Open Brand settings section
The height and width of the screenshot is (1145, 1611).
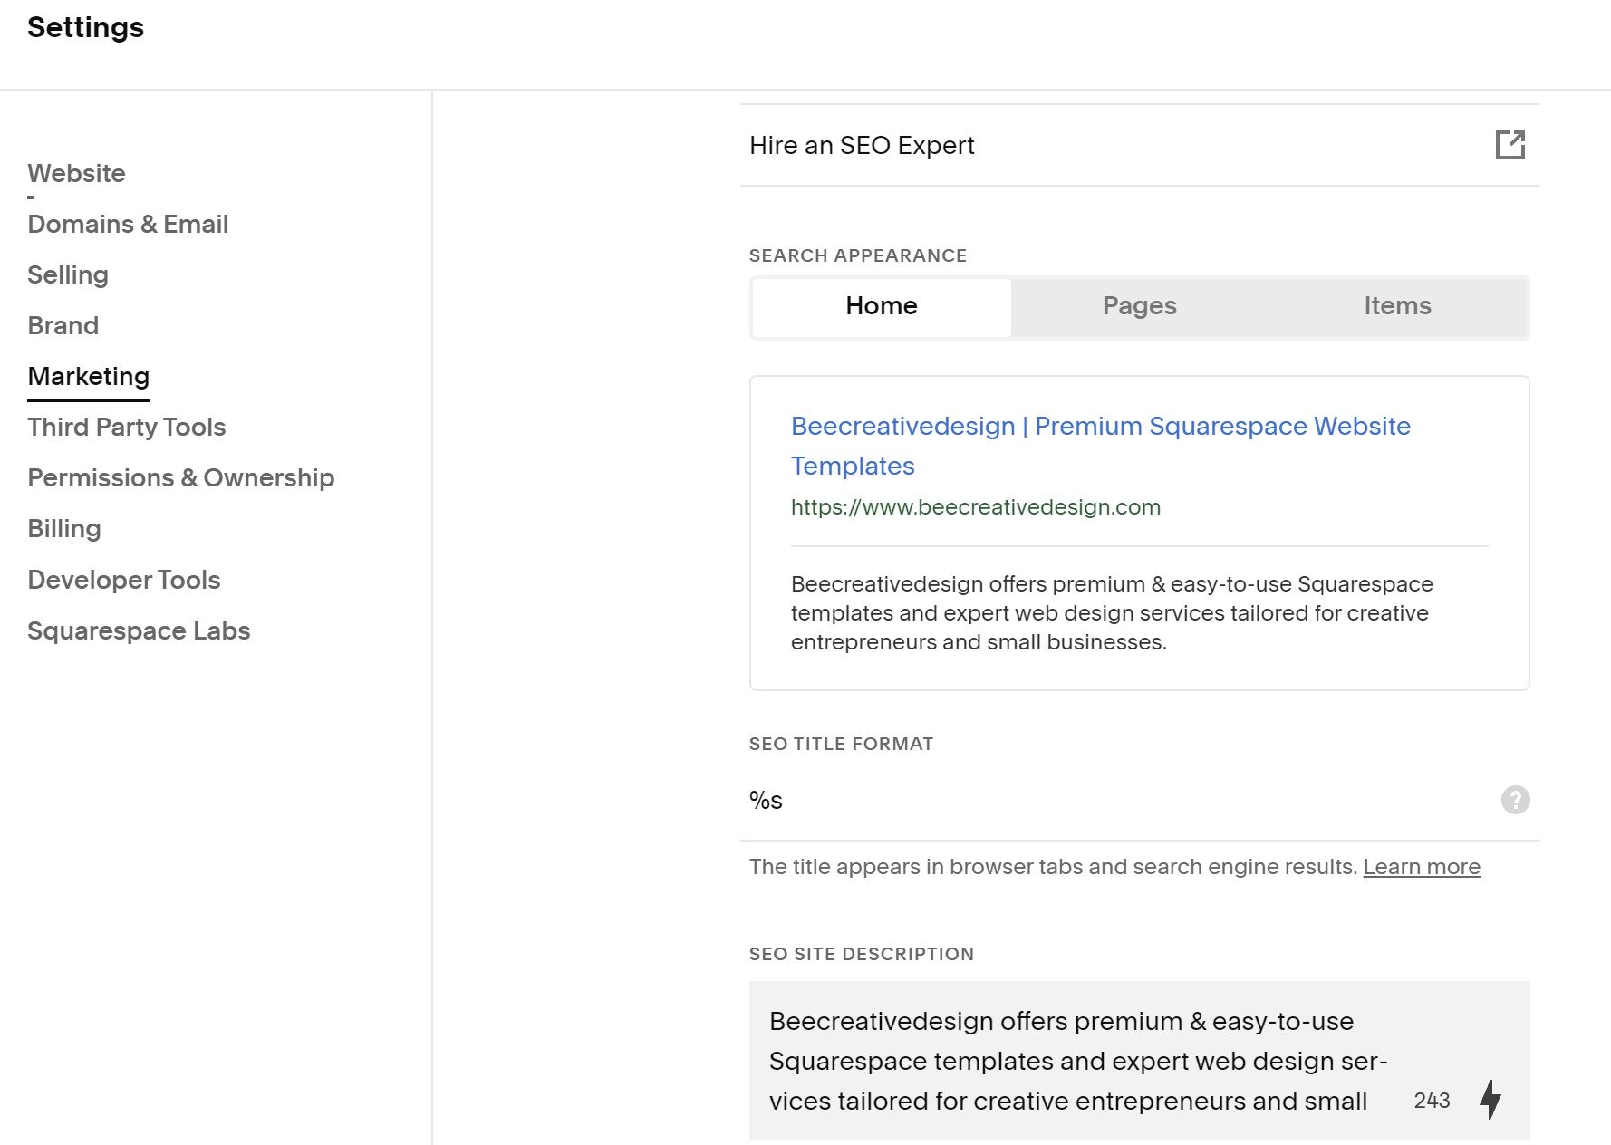tap(63, 325)
